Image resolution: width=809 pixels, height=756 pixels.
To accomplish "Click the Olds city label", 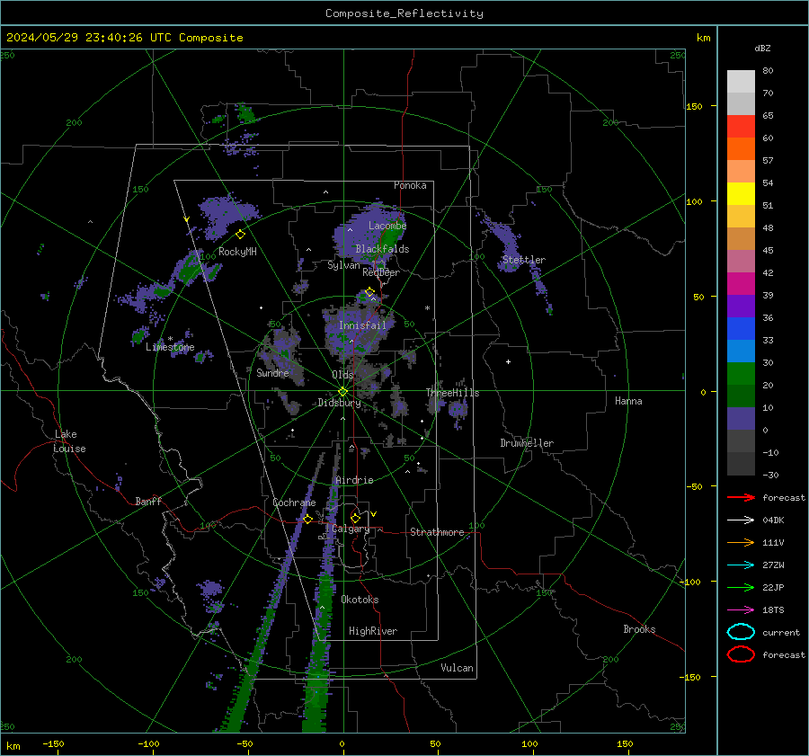I will [x=342, y=375].
